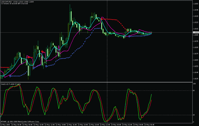Click the stochastic 80 level label
The image size is (199, 126).
coord(194,90)
